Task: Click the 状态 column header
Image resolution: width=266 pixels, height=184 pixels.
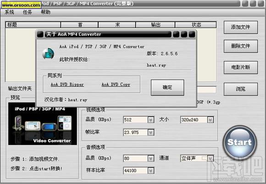Action: (x=195, y=25)
